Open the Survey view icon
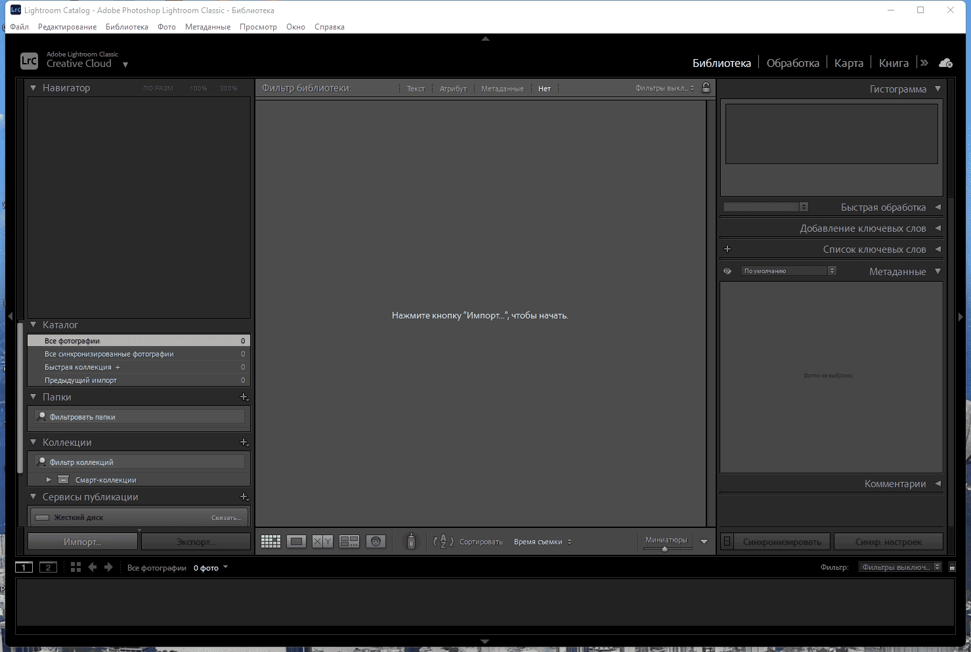Image resolution: width=971 pixels, height=652 pixels. point(349,542)
